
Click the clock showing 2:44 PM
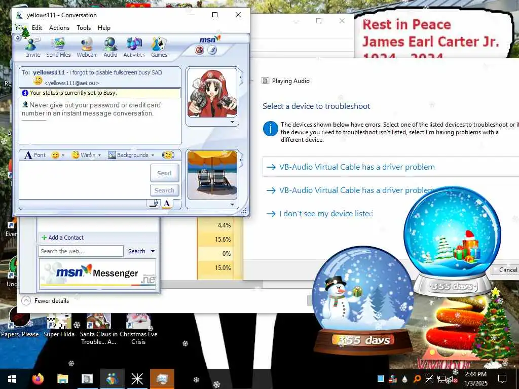(x=475, y=374)
